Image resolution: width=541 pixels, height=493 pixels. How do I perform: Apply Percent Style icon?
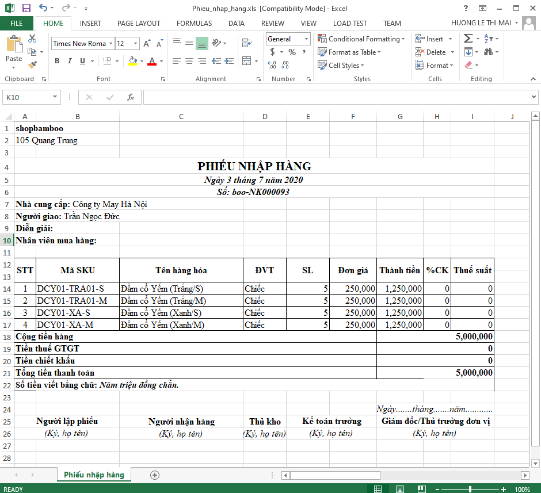(x=292, y=52)
